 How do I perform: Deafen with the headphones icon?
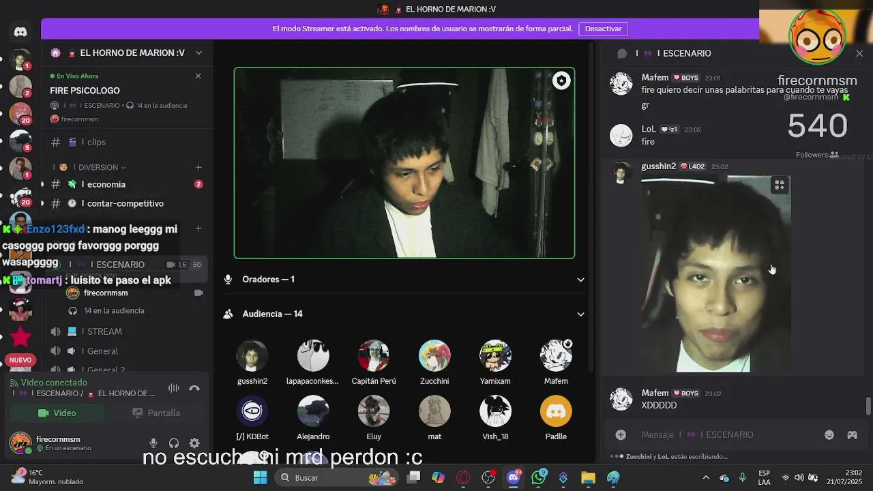tap(174, 443)
